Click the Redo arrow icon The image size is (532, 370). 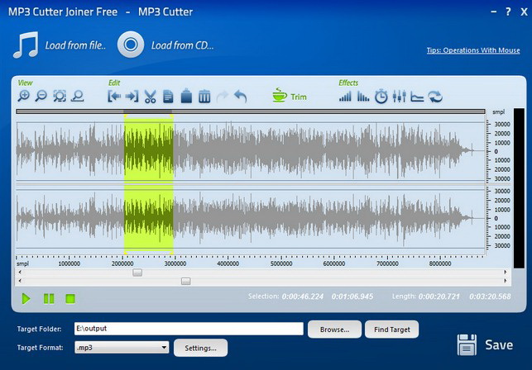coord(223,97)
